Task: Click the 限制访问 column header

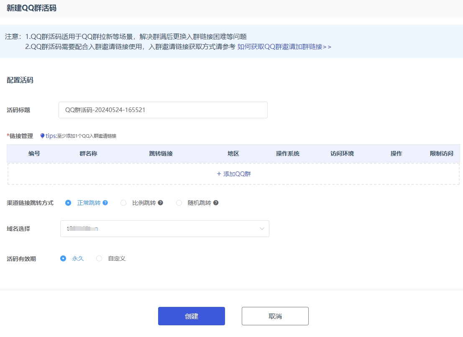Action: [x=441, y=153]
